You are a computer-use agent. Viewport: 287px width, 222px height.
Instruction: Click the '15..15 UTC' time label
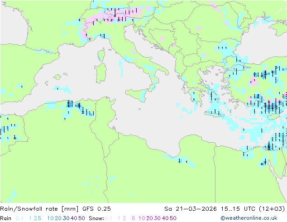click(239, 209)
